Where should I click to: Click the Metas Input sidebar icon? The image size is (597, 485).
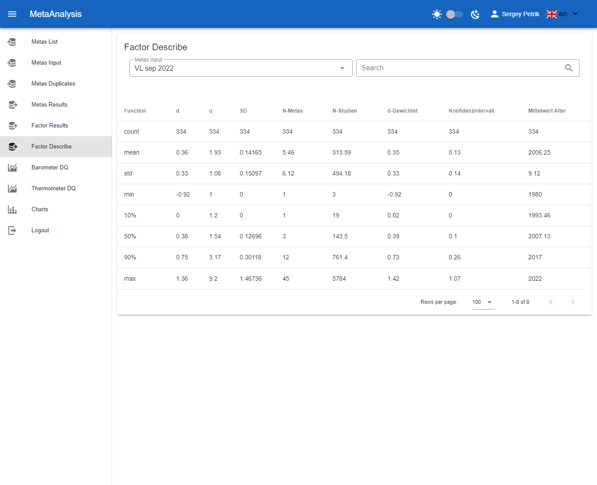[x=12, y=63]
